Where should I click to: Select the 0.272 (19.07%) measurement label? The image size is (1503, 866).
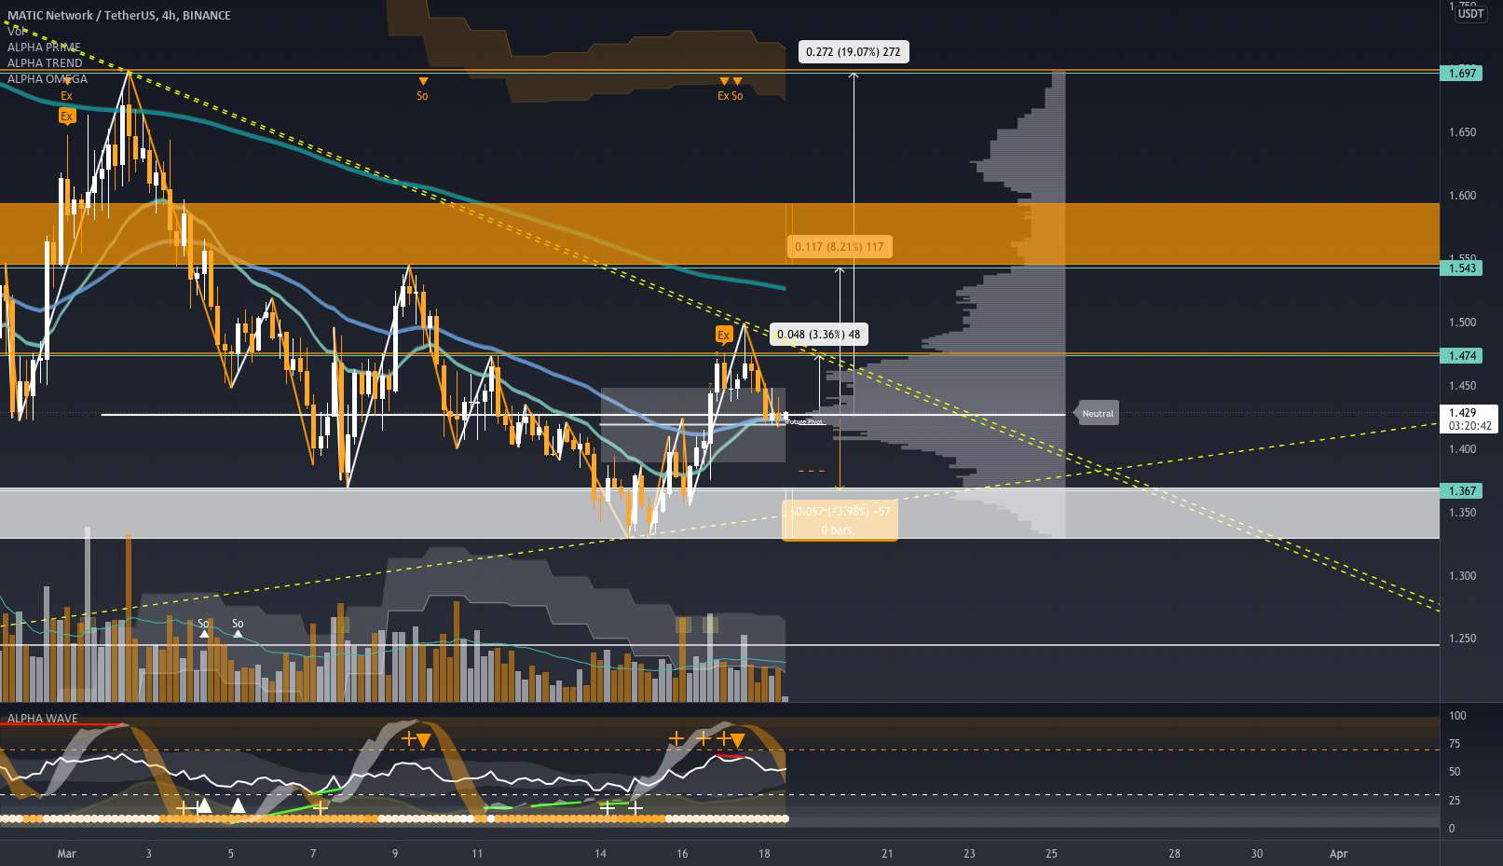point(854,51)
